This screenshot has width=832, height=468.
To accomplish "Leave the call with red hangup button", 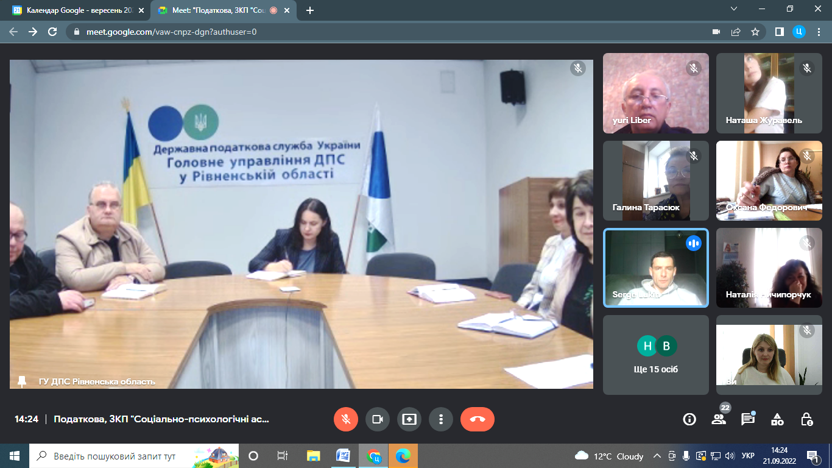I will pos(477,419).
